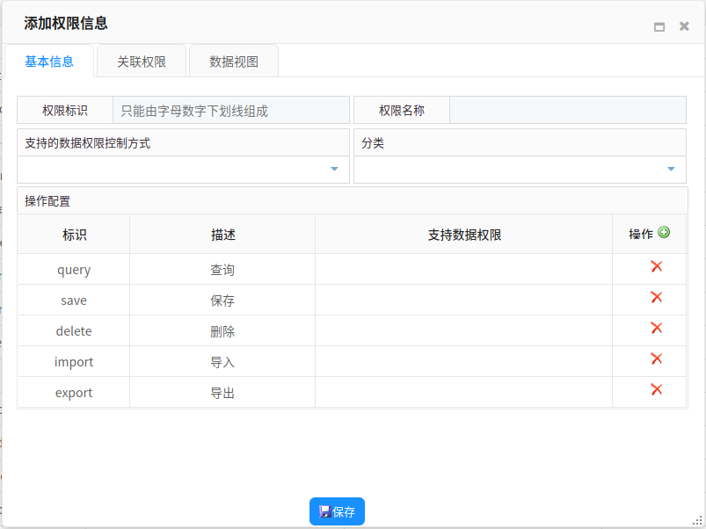This screenshot has height=529, width=706.
Task: Click red X for delete row
Action: 656,329
